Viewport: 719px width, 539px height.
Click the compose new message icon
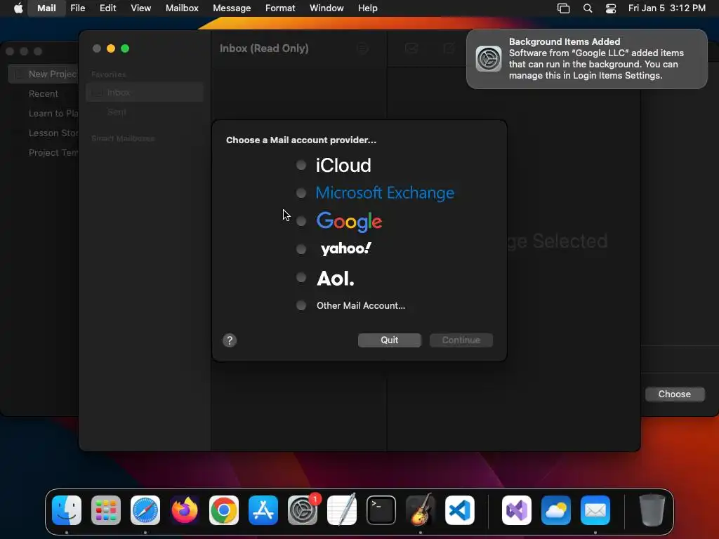[x=449, y=48]
